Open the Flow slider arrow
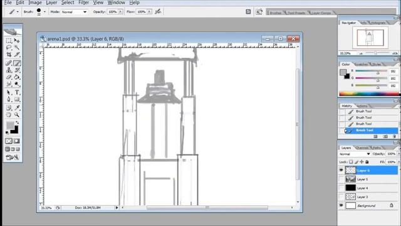Image resolution: width=401 pixels, height=226 pixels. [x=149, y=12]
